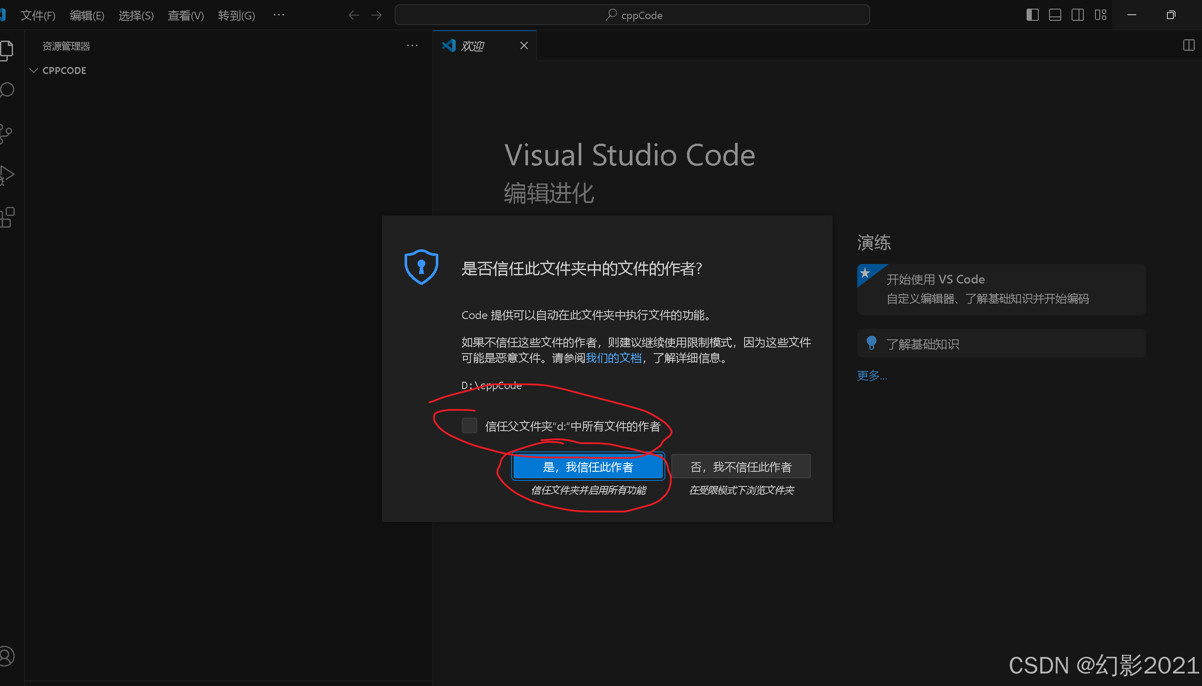Open the Explorer view in activity bar

click(6, 50)
